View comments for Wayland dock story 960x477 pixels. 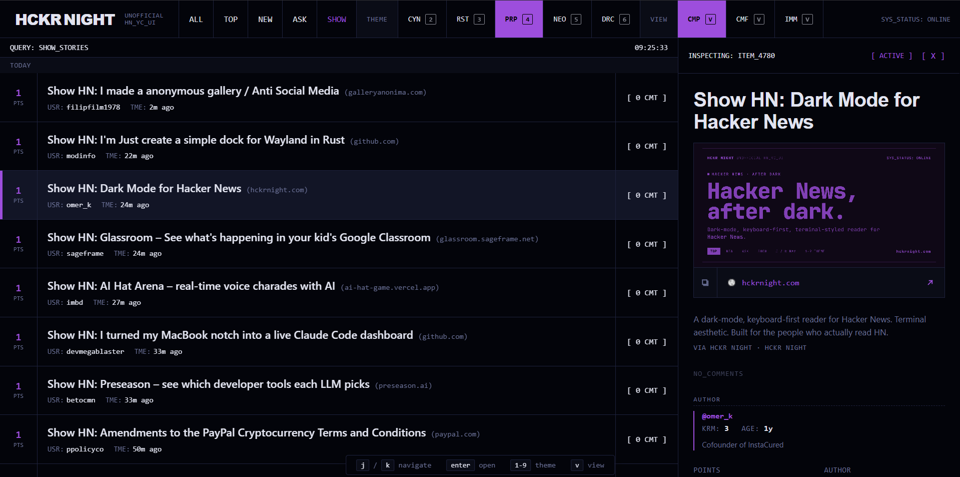coord(647,146)
